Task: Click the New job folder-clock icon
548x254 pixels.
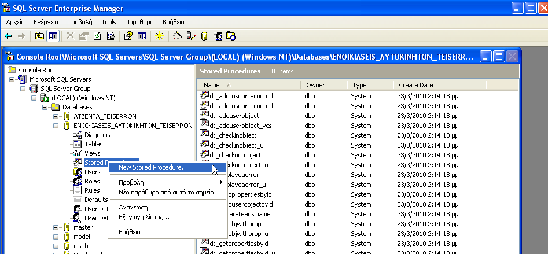Action: click(231, 36)
